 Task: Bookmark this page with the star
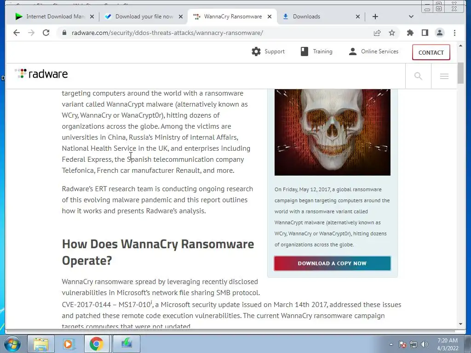(392, 33)
